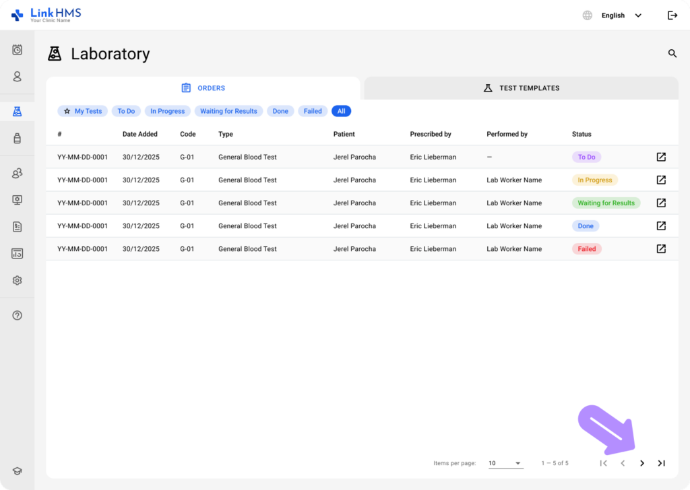Select the medicine bottle icon in sidebar
The image size is (690, 490).
[18, 139]
